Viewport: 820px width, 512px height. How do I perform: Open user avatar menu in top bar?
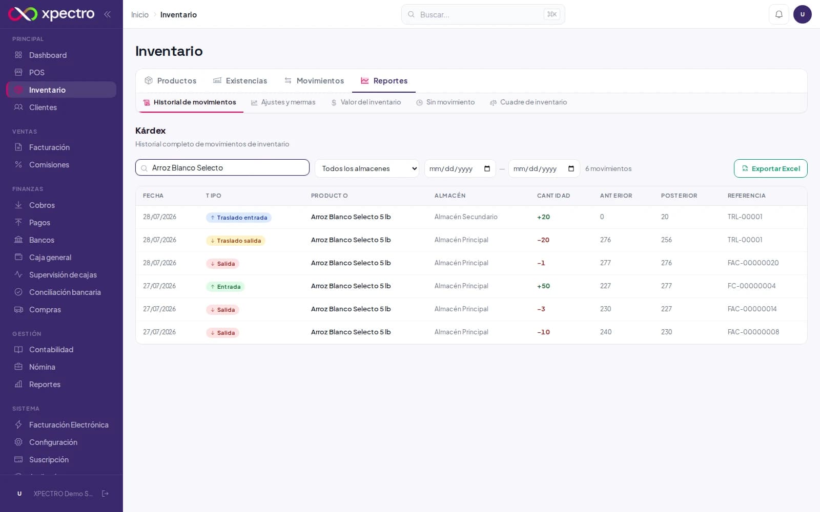pyautogui.click(x=802, y=14)
